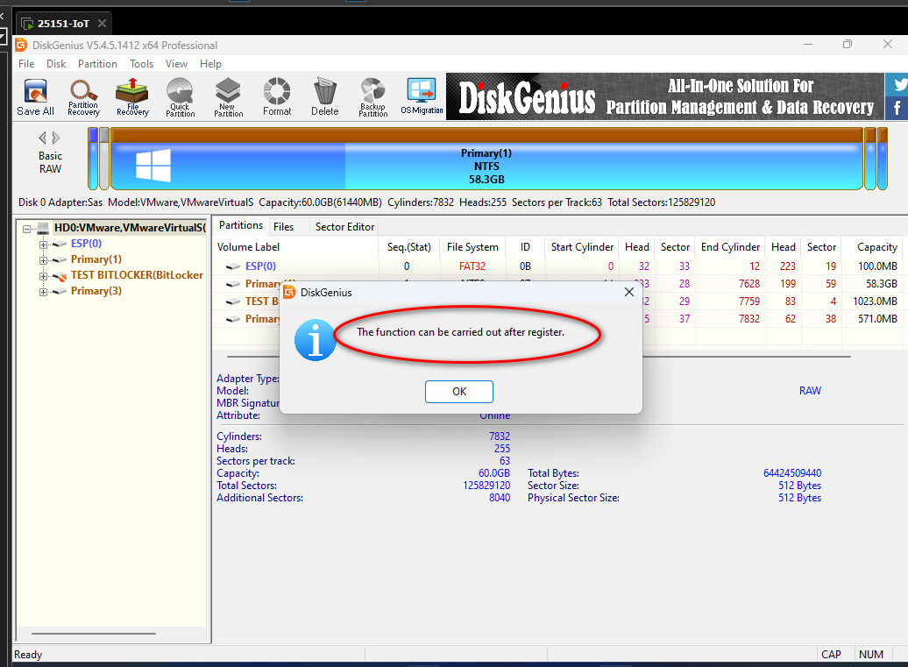Go to next disk arrow
908x667 pixels.
56,138
